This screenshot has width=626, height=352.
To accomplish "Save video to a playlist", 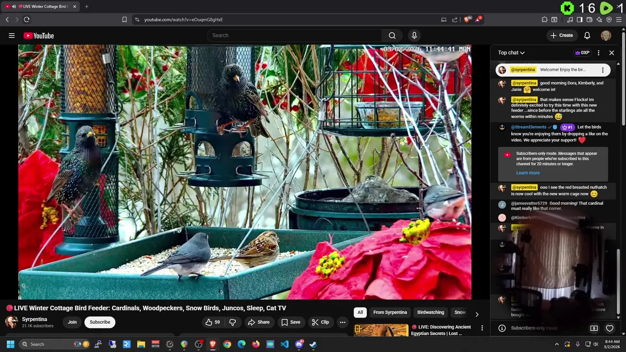I will pos(291,322).
